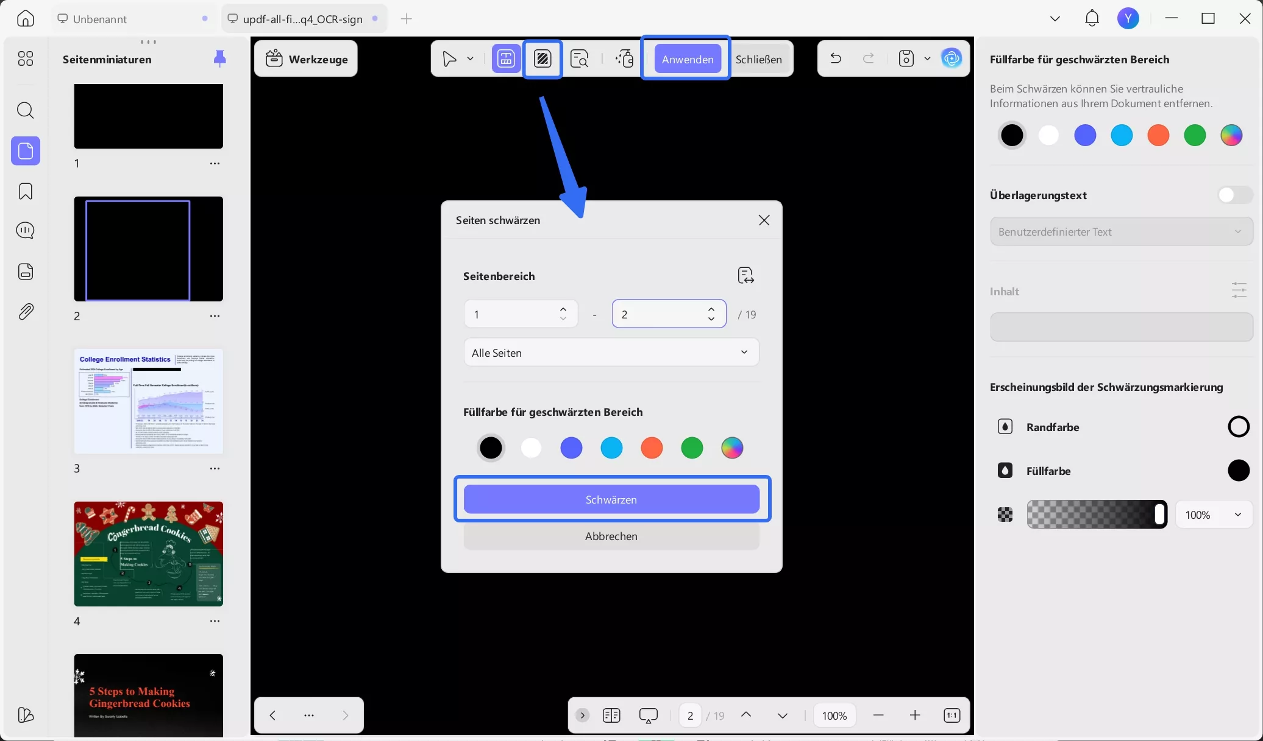Image resolution: width=1263 pixels, height=741 pixels.
Task: Open the Benutzerdefinierter Text dropdown
Action: [1121, 232]
